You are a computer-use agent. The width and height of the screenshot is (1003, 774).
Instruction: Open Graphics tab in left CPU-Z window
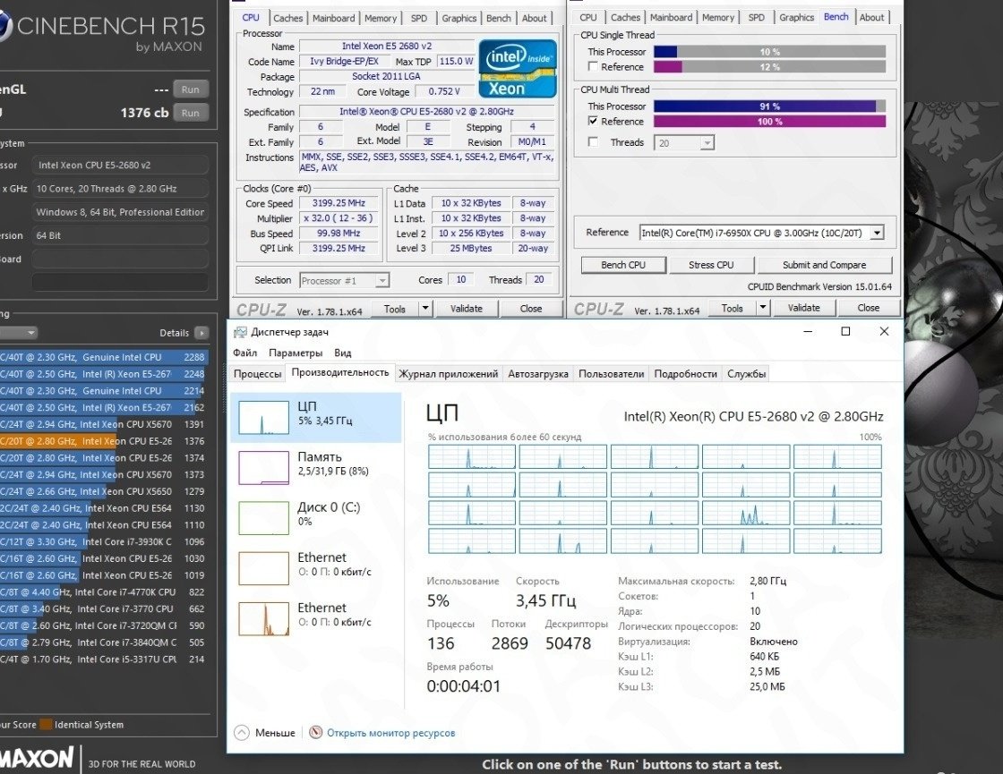(459, 18)
